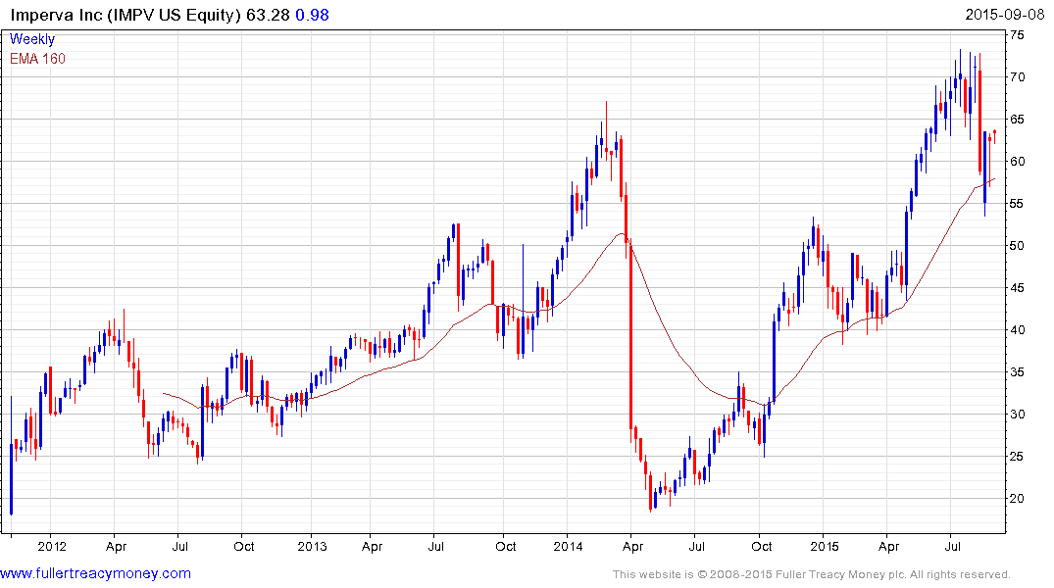Select the 2014 label on time axis
This screenshot has height=588, width=1054.
pyautogui.click(x=568, y=546)
